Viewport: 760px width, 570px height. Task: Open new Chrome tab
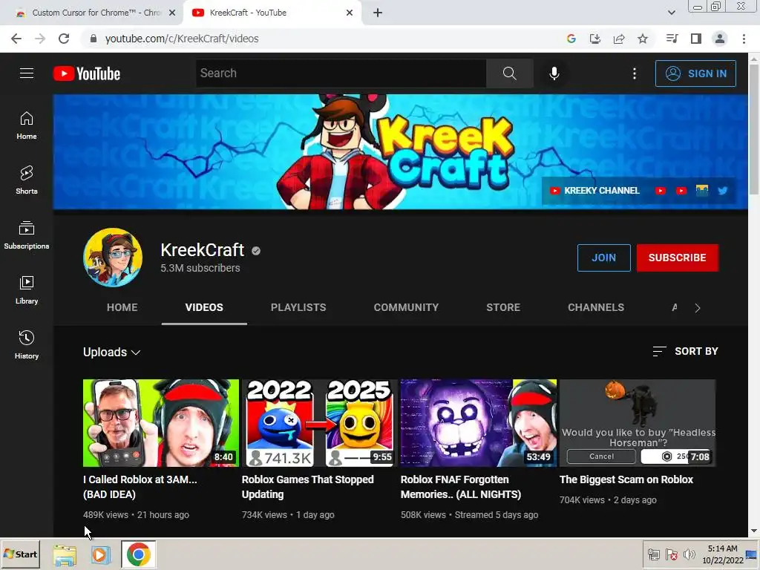click(378, 13)
